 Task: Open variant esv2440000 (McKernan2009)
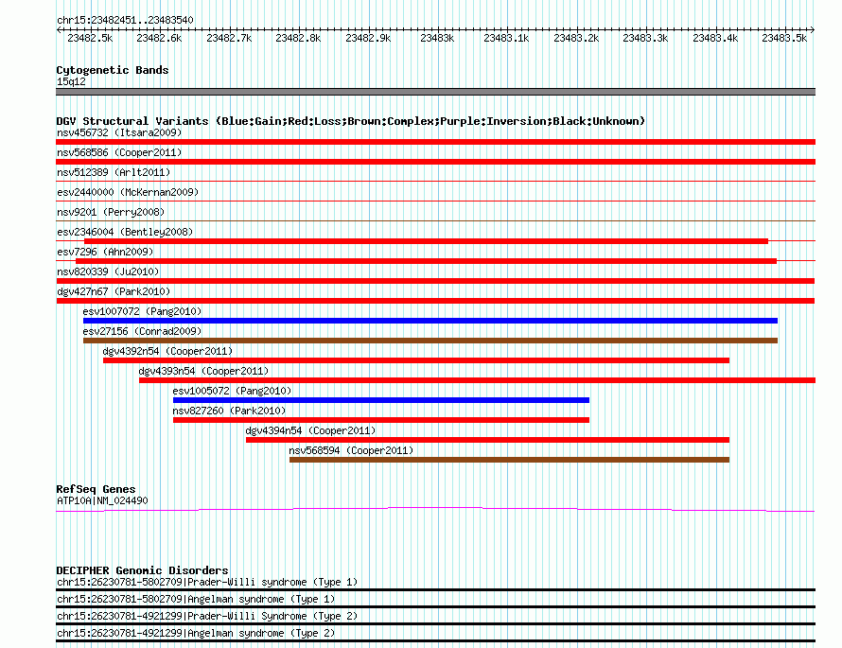coord(128,192)
